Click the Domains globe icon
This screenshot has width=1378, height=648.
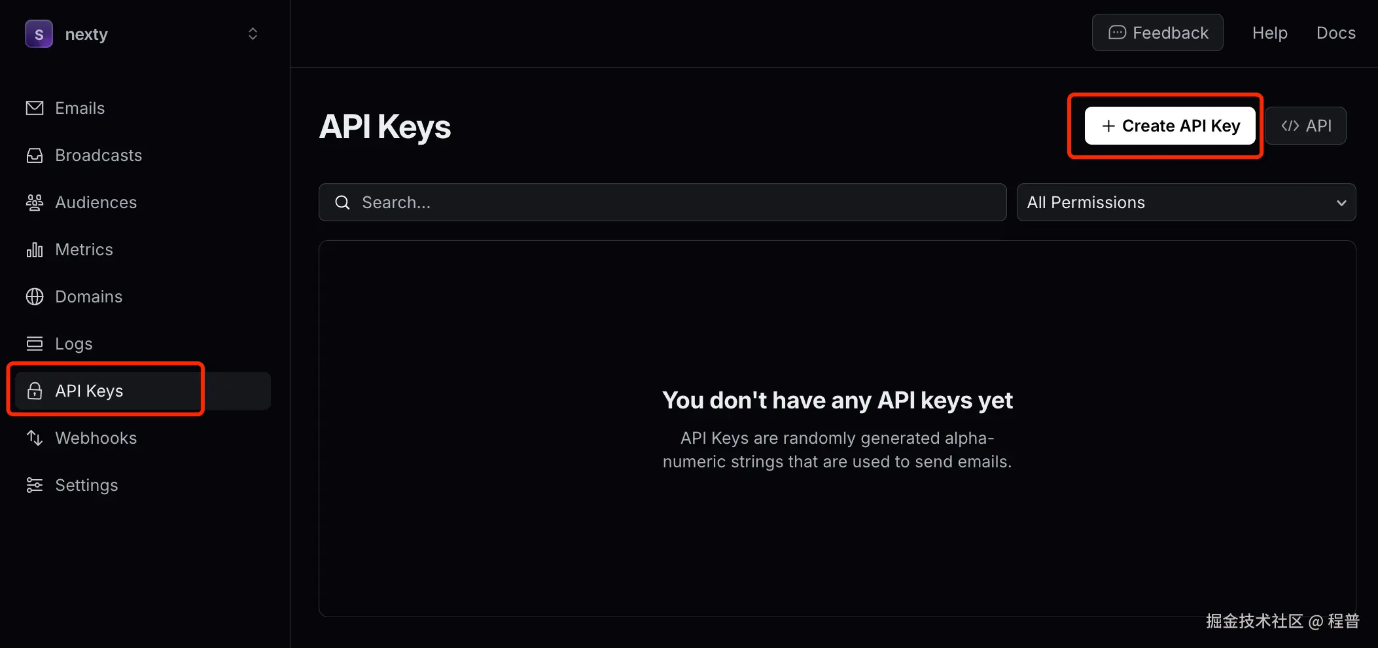coord(35,297)
